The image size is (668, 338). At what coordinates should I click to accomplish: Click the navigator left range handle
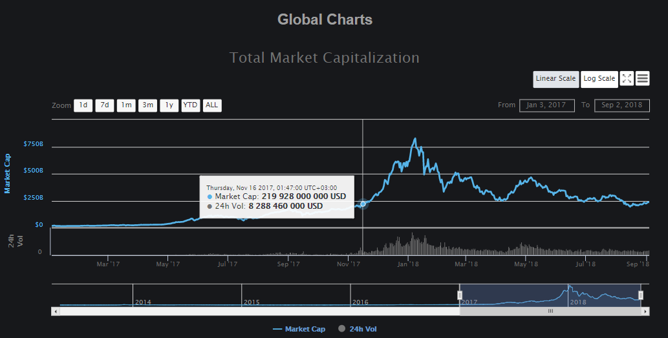pos(460,295)
